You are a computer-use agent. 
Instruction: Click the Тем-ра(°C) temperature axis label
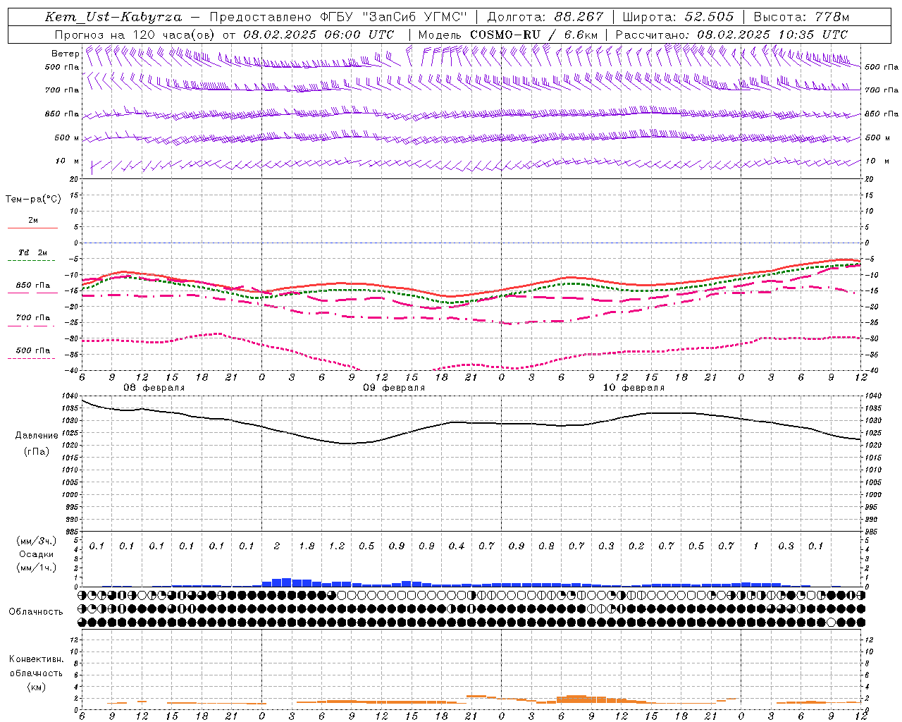[33, 200]
